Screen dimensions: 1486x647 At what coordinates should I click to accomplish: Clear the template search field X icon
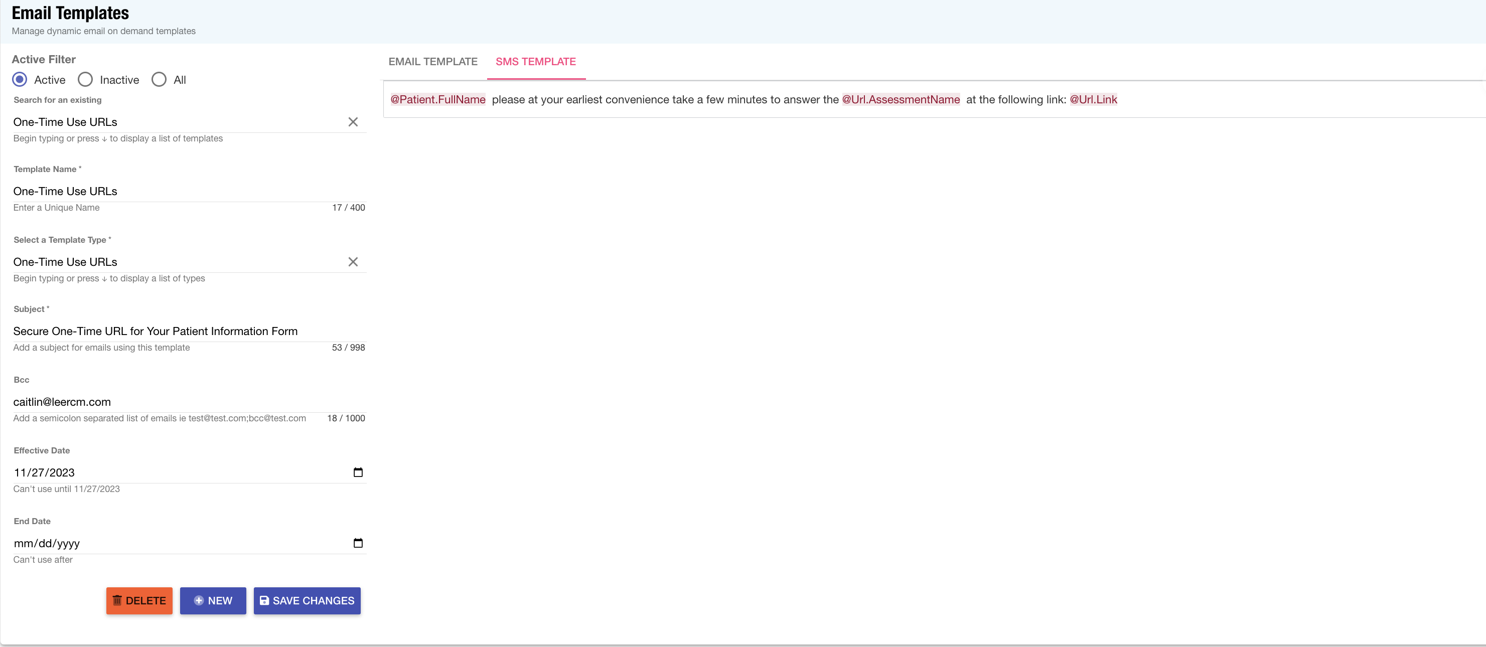pos(353,122)
